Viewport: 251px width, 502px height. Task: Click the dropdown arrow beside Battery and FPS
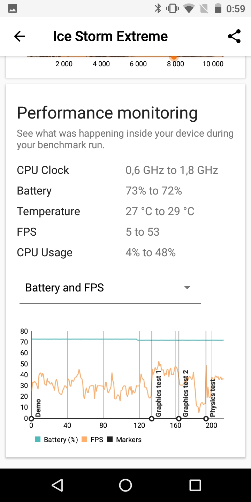pyautogui.click(x=187, y=288)
